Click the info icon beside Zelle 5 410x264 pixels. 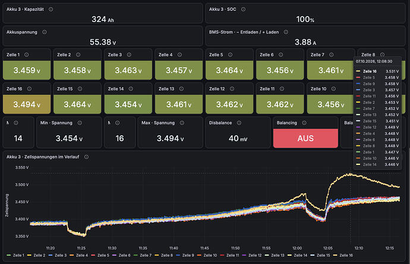coord(230,55)
